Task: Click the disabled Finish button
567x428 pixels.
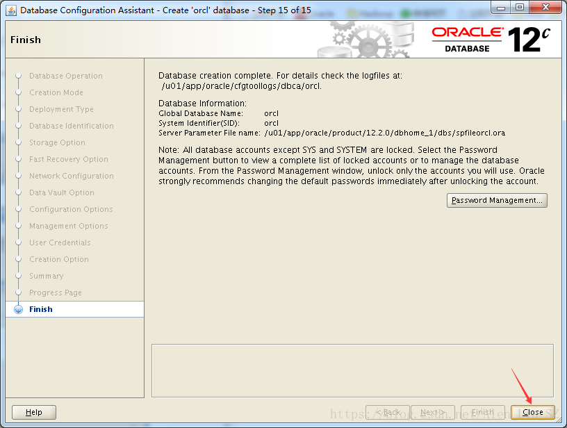Action: pos(483,412)
